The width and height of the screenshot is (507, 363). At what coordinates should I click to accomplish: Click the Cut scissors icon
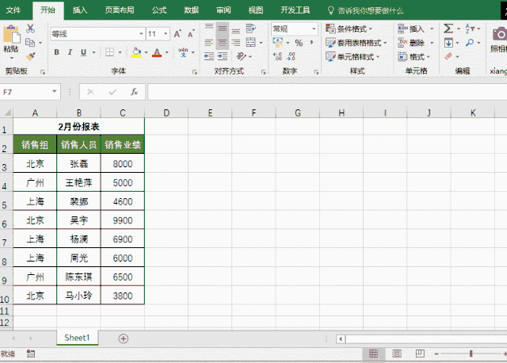pyautogui.click(x=30, y=29)
